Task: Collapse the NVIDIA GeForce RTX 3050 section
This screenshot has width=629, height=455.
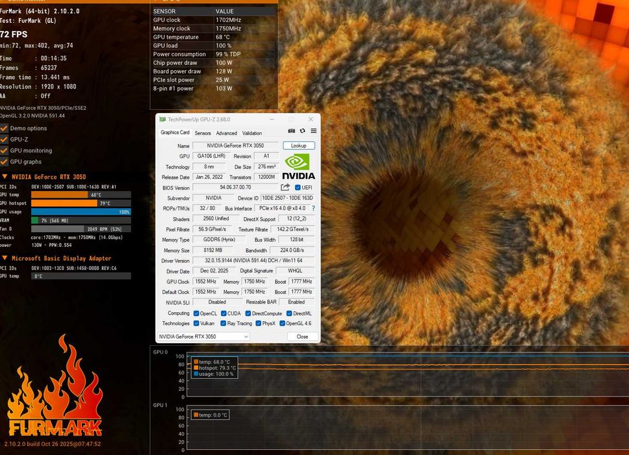Action: point(5,177)
